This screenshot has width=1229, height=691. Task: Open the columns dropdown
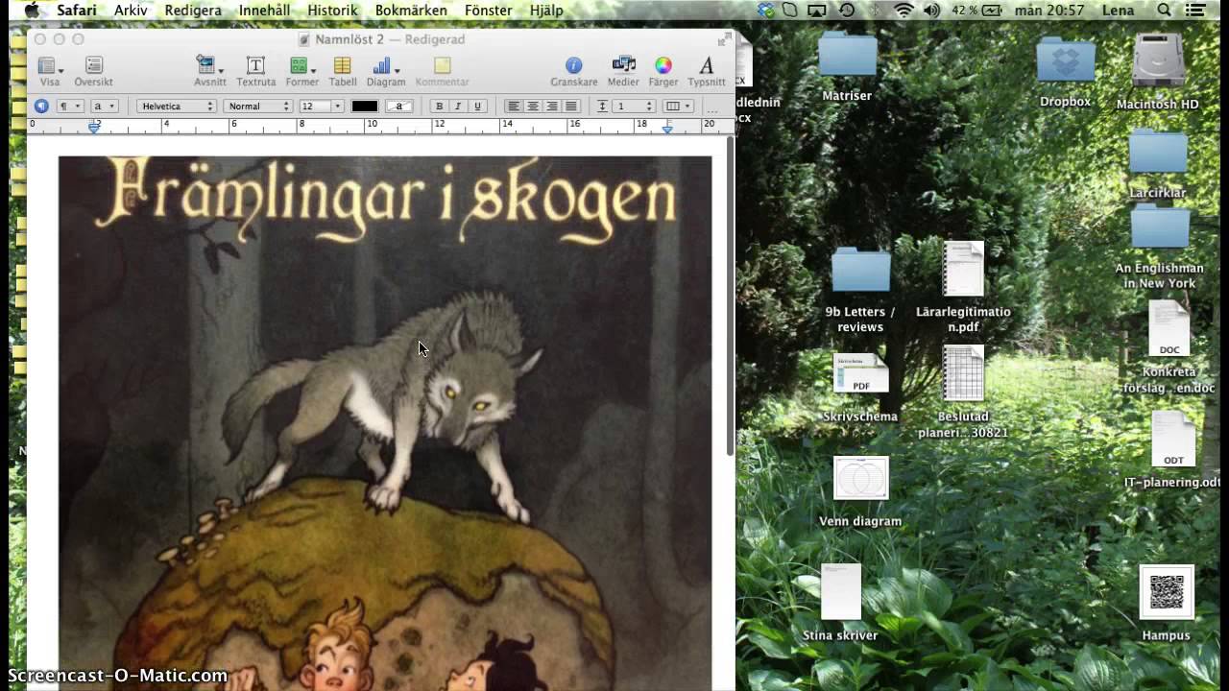tap(678, 107)
